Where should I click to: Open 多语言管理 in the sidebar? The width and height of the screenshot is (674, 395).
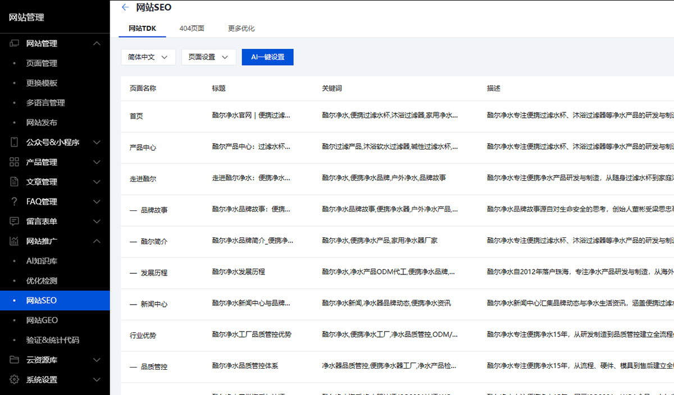pos(45,103)
